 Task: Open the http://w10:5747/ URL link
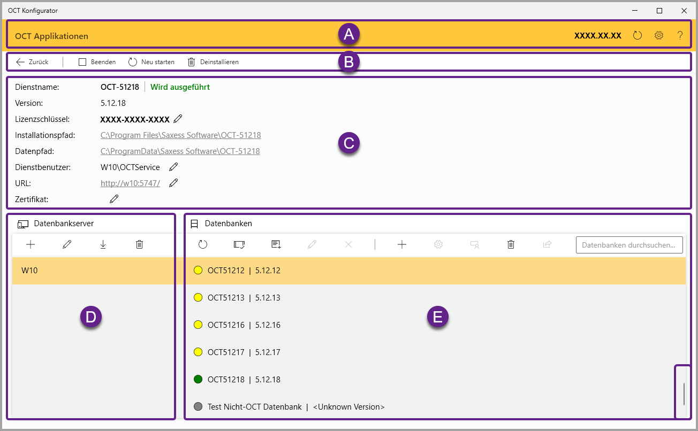(130, 183)
